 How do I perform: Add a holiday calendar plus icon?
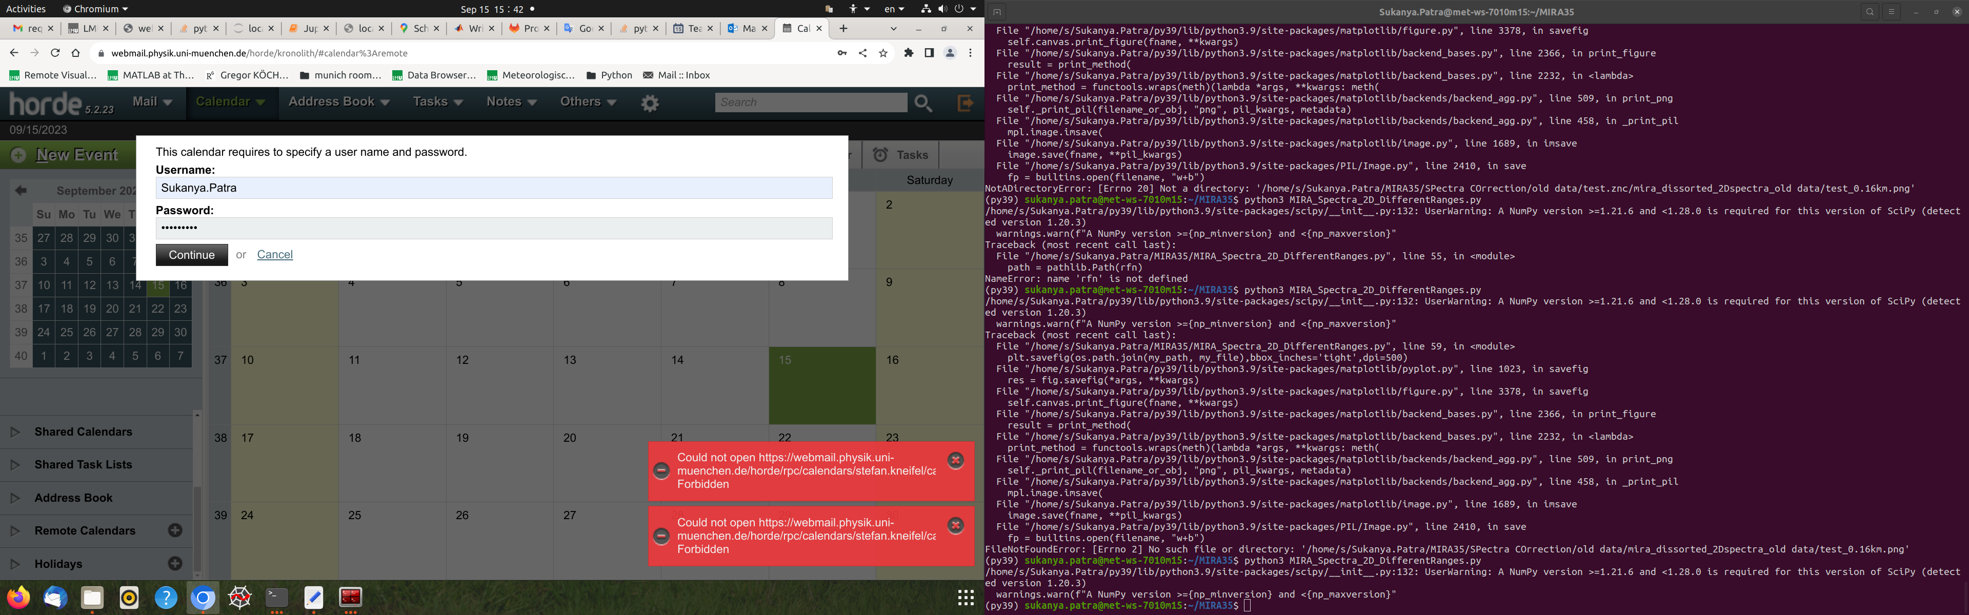[x=175, y=564]
